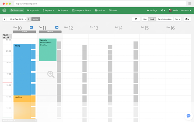Switch to Week view
The height and width of the screenshot is (122, 194).
(152, 19)
